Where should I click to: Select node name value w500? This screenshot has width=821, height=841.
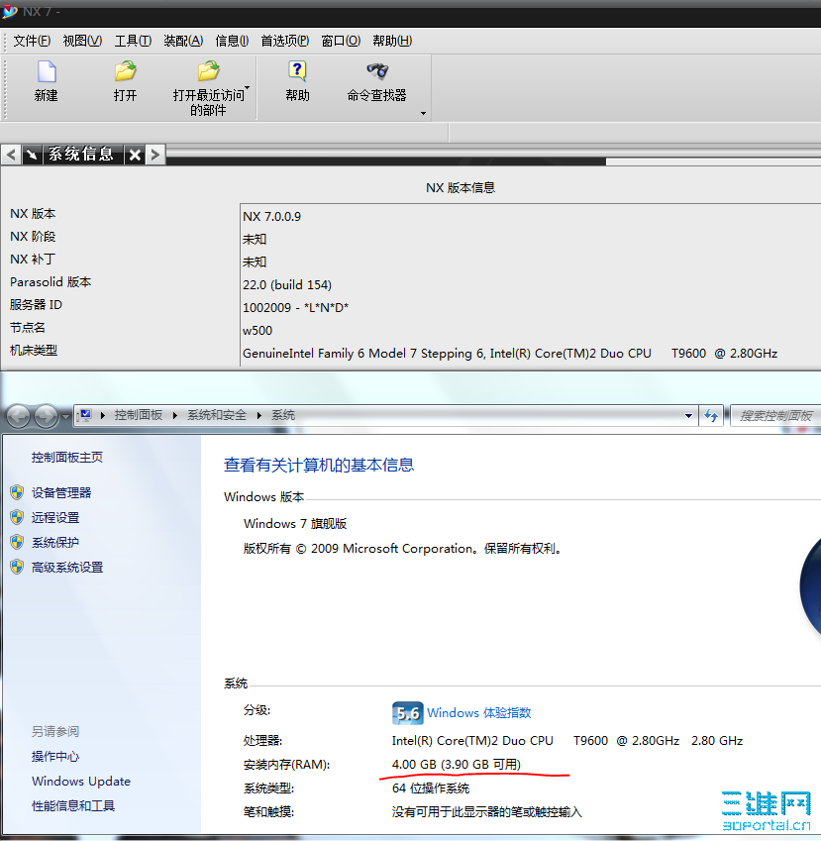257,331
